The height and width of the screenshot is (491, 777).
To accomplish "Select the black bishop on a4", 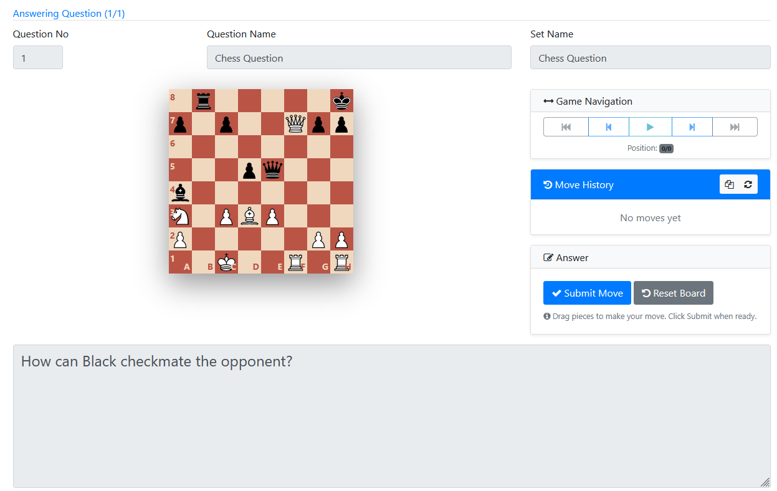I will [180, 193].
